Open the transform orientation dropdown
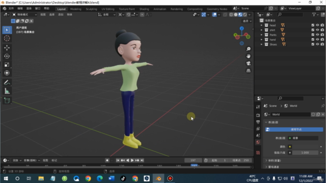The width and height of the screenshot is (326, 183). coord(106,15)
